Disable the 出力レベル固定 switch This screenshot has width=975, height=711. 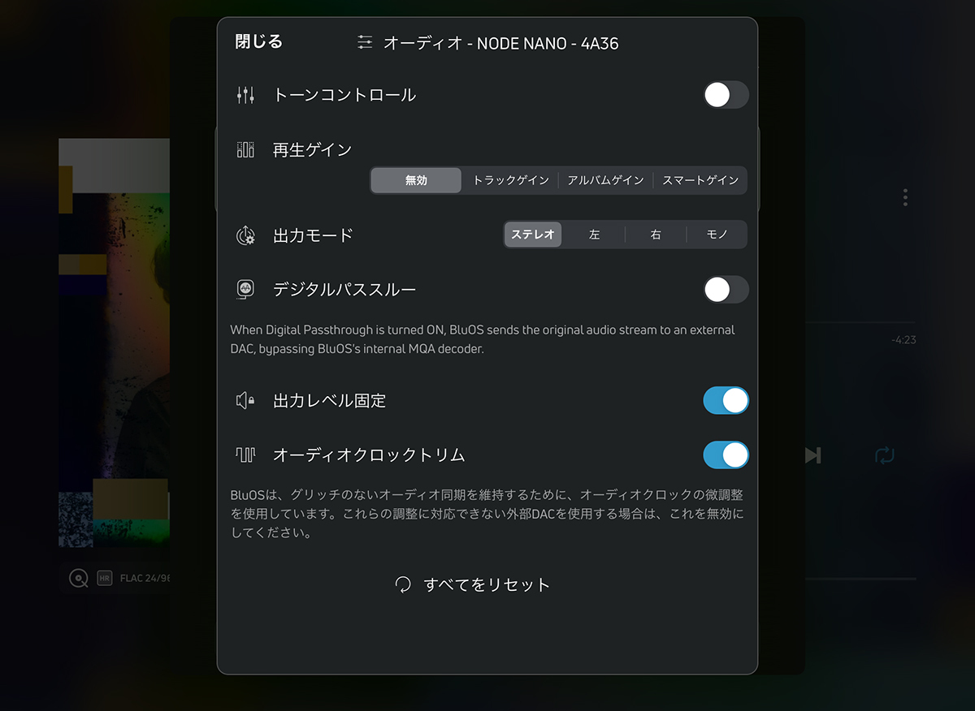click(726, 400)
